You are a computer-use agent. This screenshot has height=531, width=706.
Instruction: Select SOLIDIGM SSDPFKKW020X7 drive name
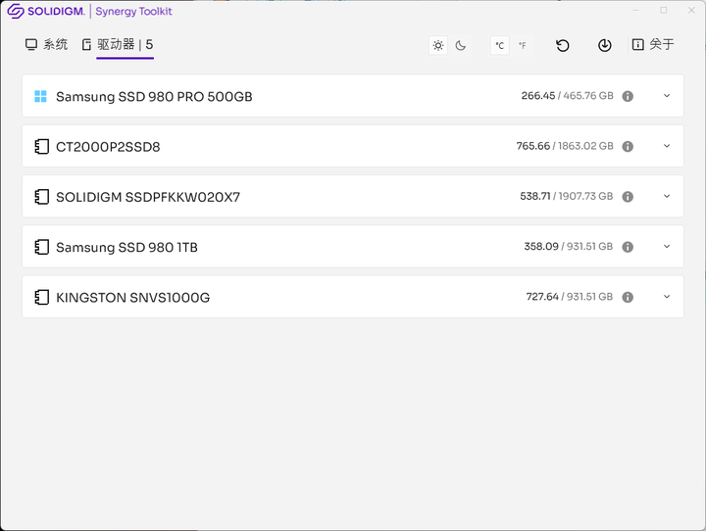point(148,197)
